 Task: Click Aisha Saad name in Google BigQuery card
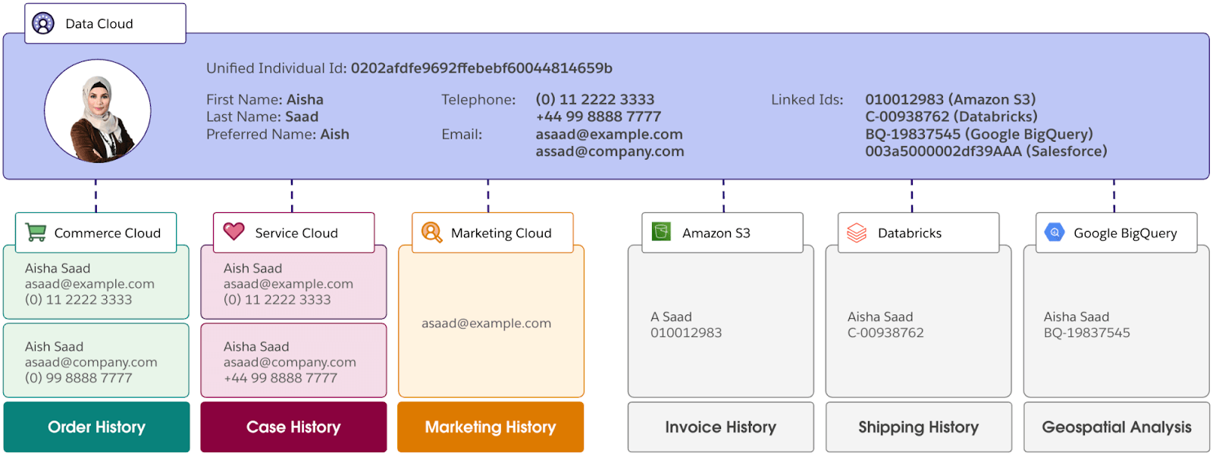tap(1076, 317)
